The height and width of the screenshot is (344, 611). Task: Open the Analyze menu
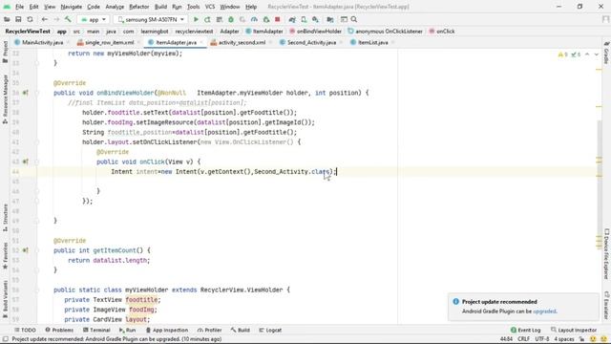115,7
